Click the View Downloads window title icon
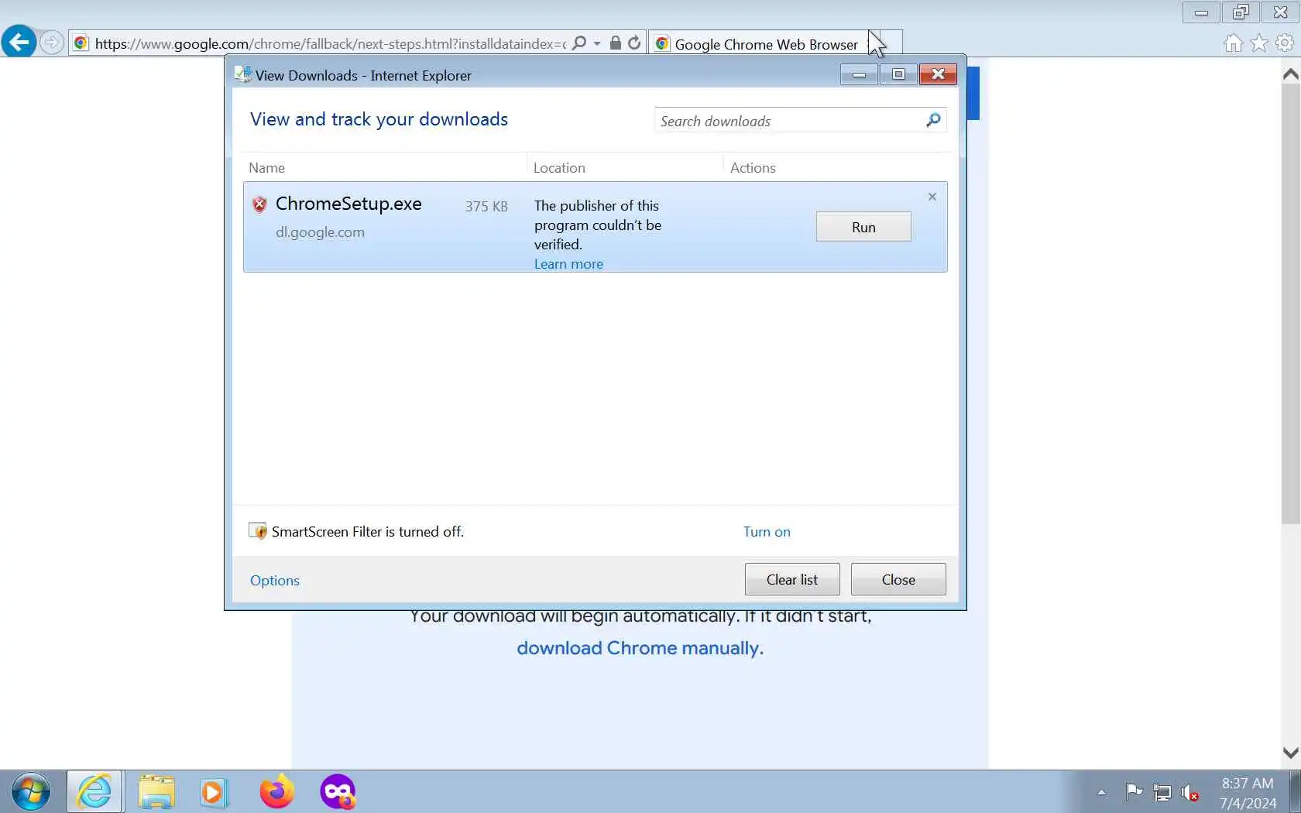The height and width of the screenshot is (813, 1301). click(243, 74)
